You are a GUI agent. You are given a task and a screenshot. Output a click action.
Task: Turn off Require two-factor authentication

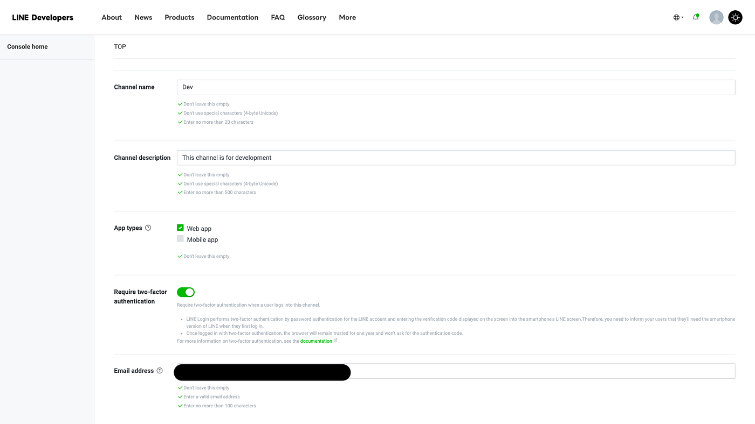[186, 292]
